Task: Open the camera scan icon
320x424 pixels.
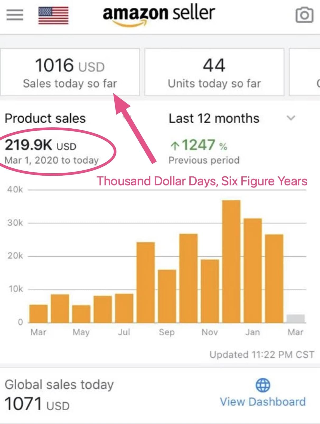Action: pos(304,15)
